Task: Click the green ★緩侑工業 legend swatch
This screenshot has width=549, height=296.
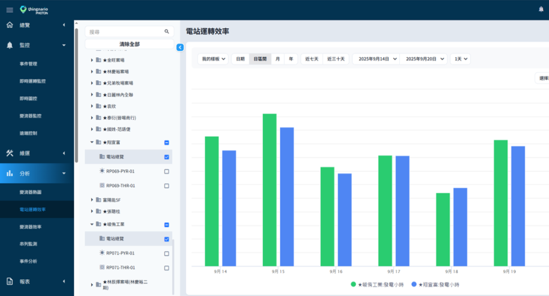Action: 353,285
